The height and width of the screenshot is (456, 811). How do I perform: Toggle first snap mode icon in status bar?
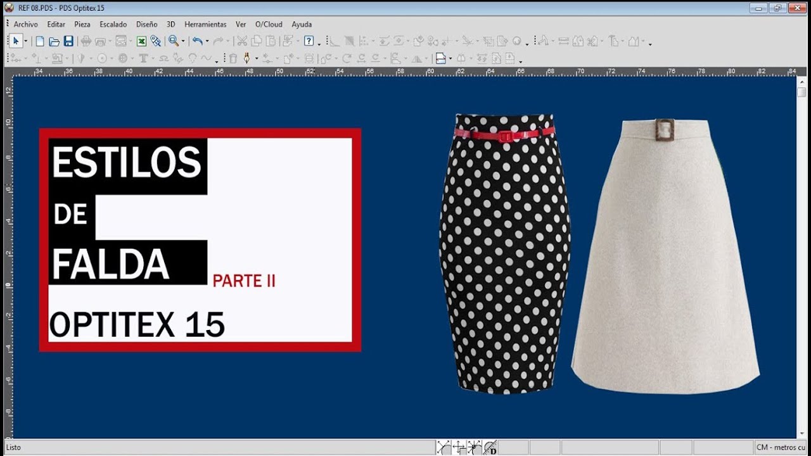(444, 447)
